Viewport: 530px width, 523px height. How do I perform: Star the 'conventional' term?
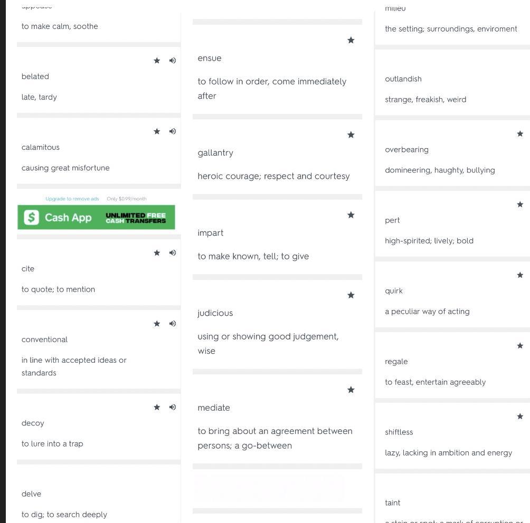pos(157,324)
